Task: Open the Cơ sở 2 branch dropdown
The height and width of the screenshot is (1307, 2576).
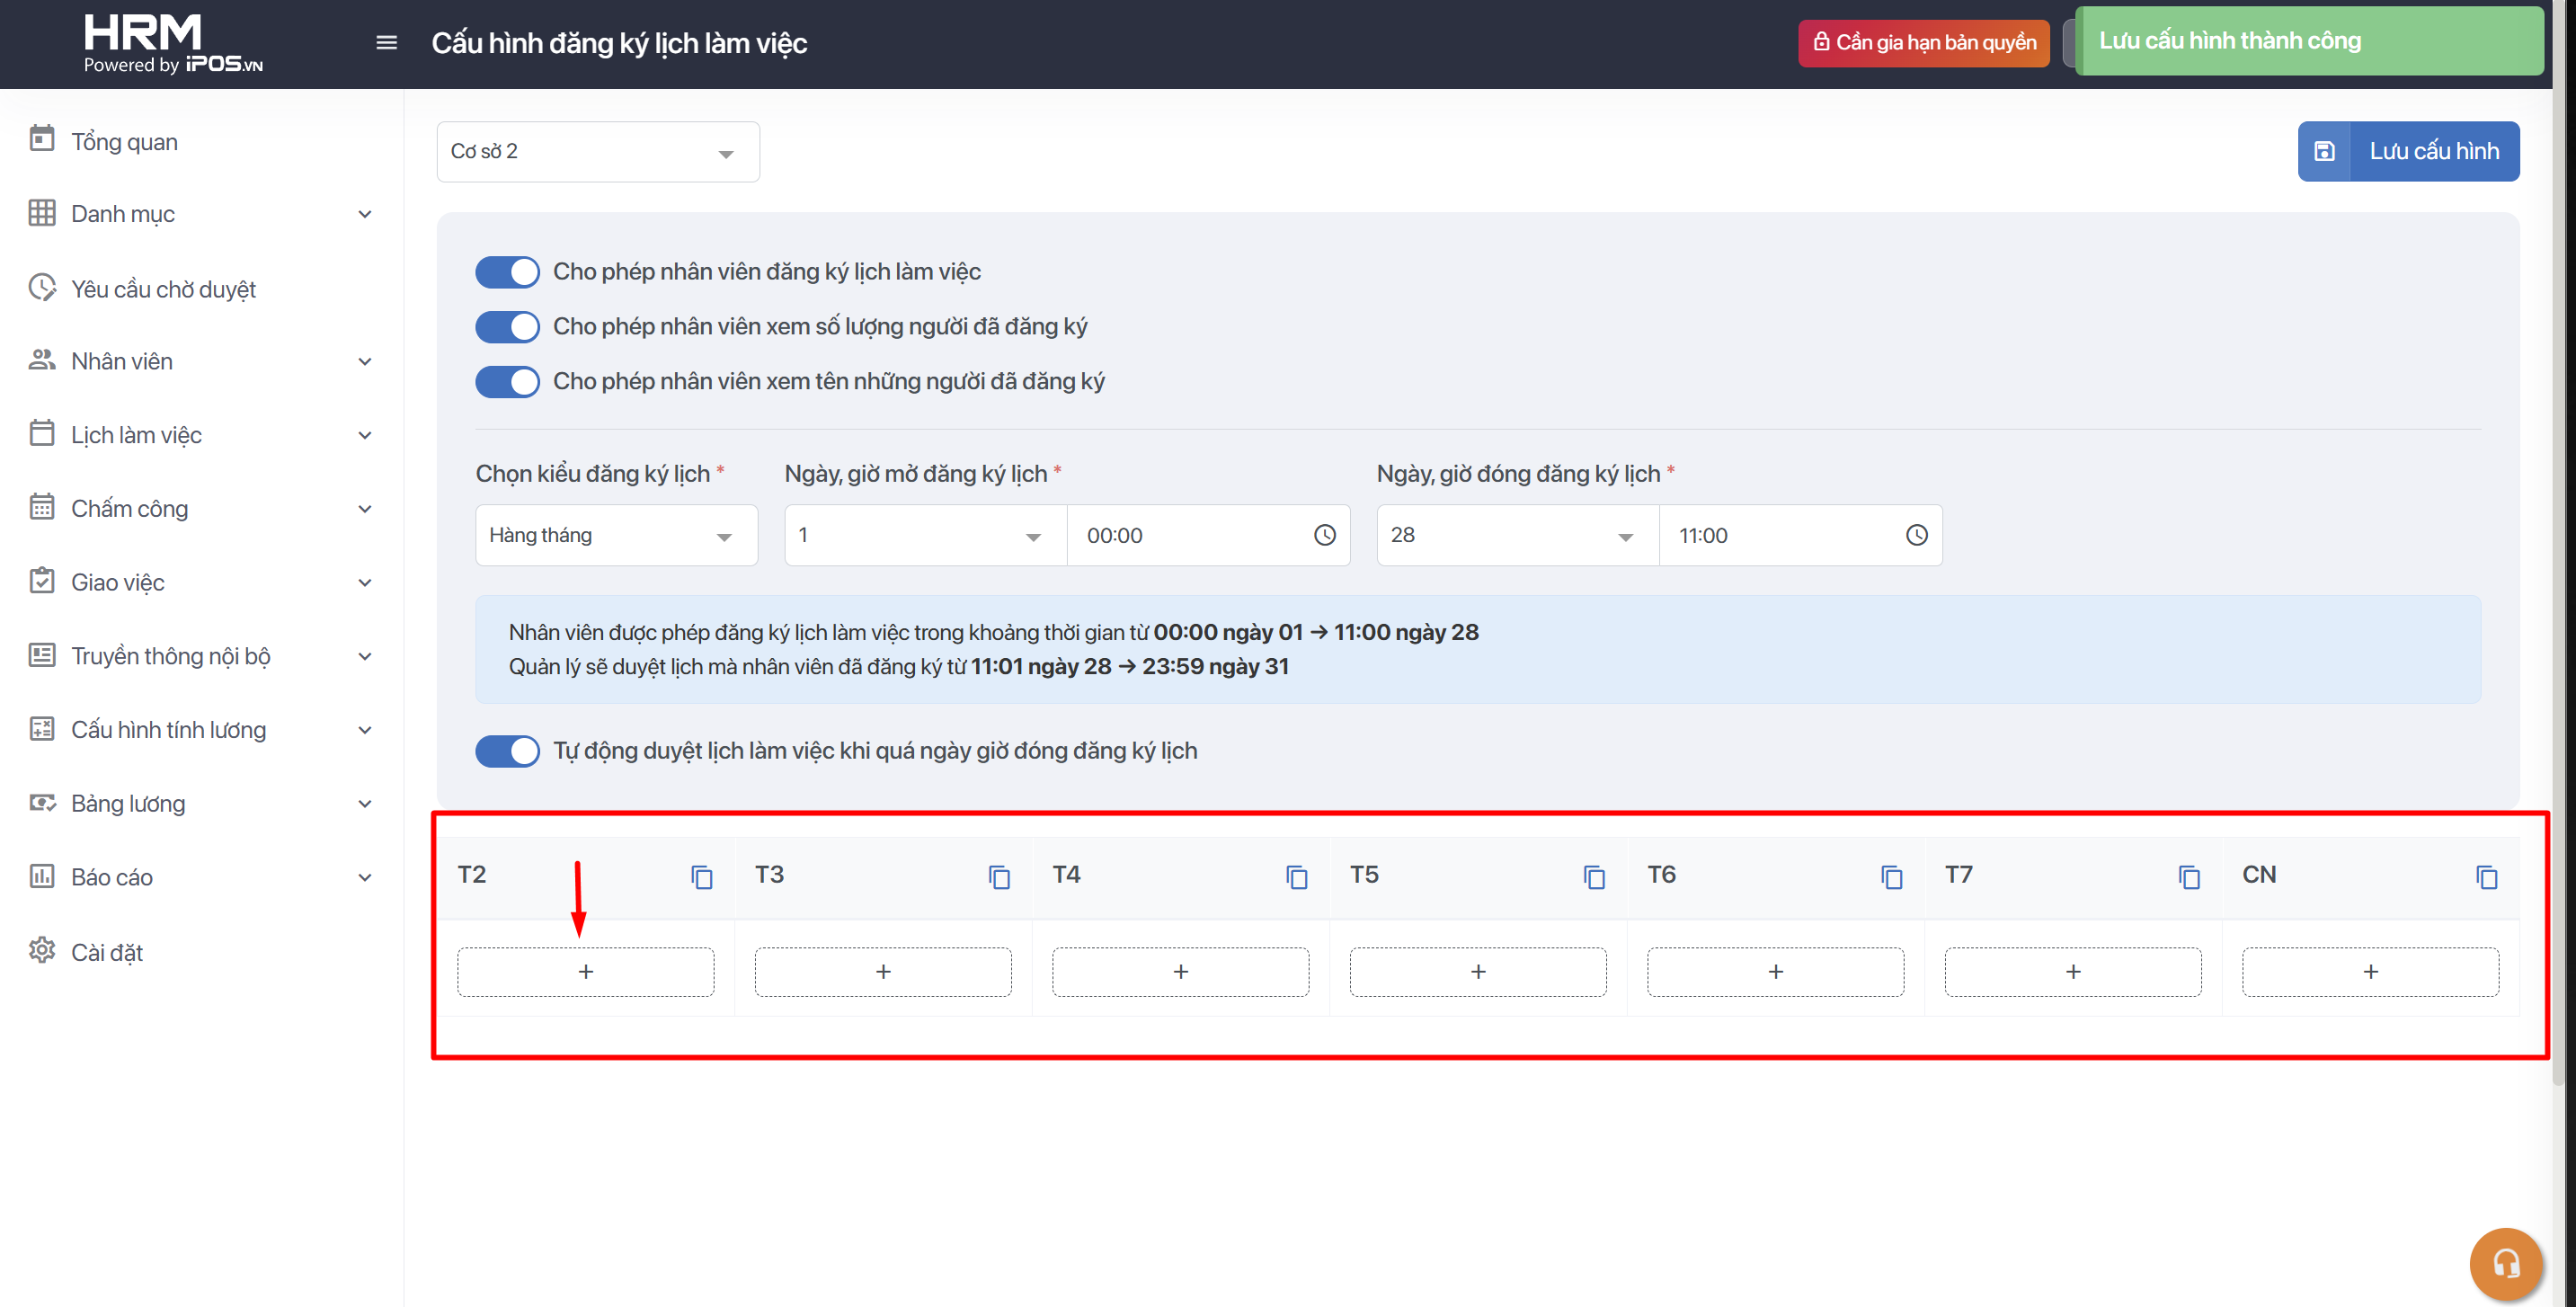Action: point(598,152)
